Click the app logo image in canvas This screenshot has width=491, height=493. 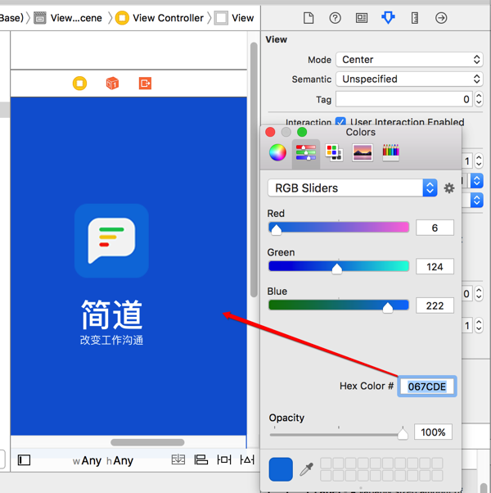(111, 241)
